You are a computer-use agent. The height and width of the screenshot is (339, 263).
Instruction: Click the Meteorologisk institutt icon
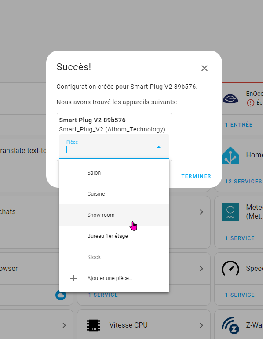pyautogui.click(x=230, y=212)
